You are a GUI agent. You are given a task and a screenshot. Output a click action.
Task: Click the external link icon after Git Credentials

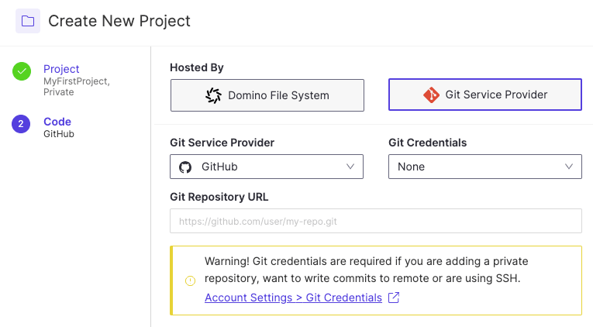(394, 298)
